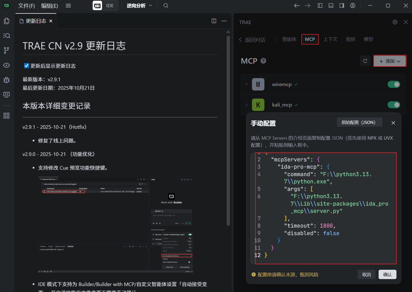Image resolution: width=412 pixels, height=292 pixels.
Task: Open the 文件(F) menu
Action: tap(26, 6)
